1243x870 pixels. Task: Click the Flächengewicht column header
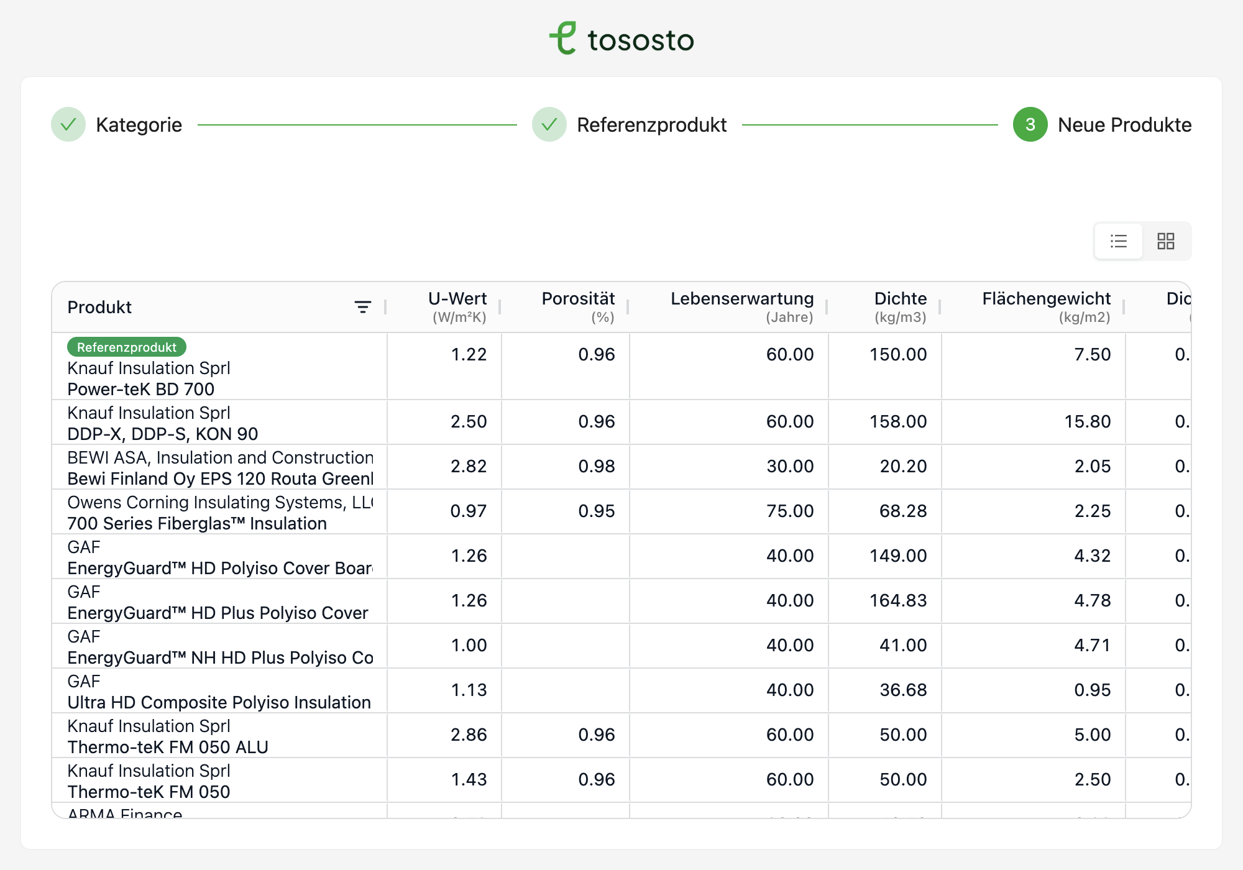click(1046, 299)
